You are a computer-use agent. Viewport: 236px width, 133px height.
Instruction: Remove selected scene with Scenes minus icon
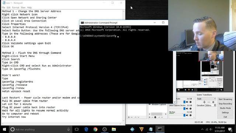pos(132,117)
